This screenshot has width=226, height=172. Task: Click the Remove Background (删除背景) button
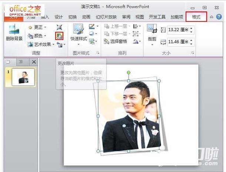14,33
